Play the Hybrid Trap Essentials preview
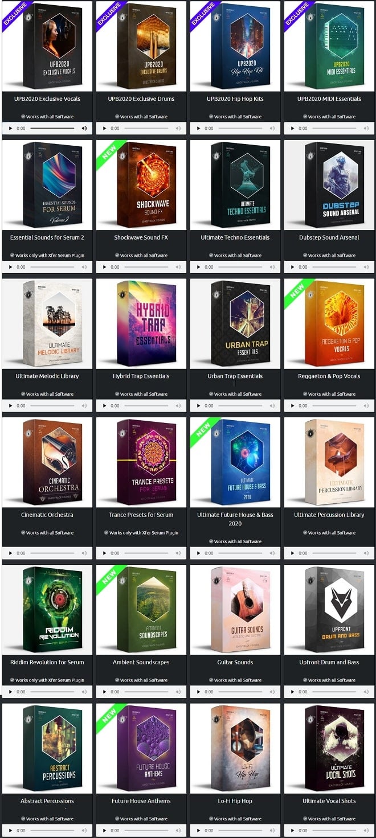The width and height of the screenshot is (376, 838). coord(104,406)
